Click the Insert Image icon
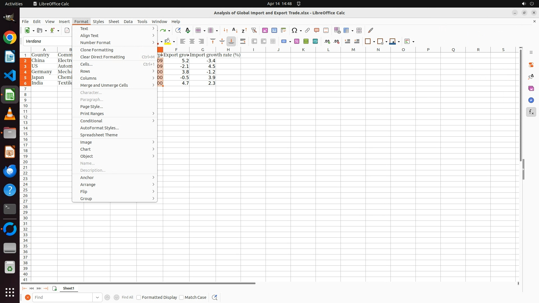The height and width of the screenshot is (303, 539). (x=265, y=30)
